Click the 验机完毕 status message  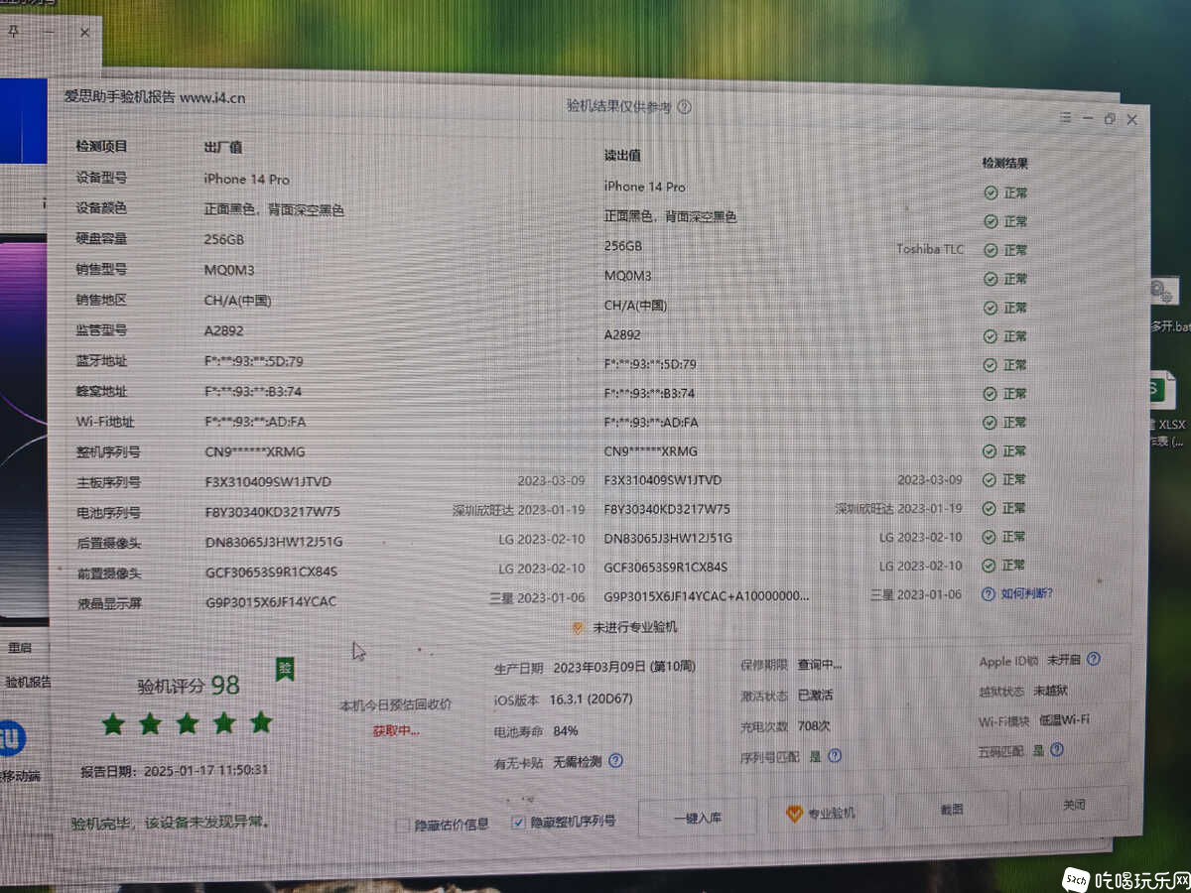coord(170,824)
